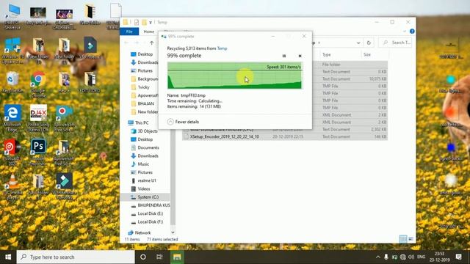Open Explorer Help question mark icon
470x264 pixels.
click(x=412, y=31)
